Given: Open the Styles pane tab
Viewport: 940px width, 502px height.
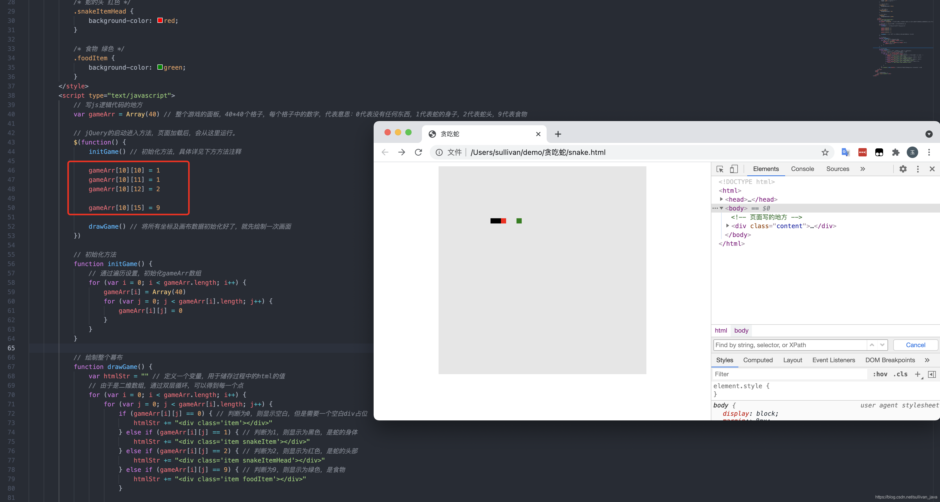Looking at the screenshot, I should coord(724,360).
